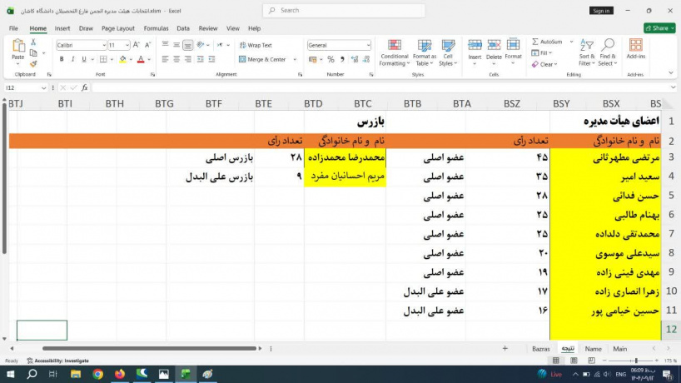Screen dimensions: 681x383
Task: Click the Center alignment icon
Action: [176, 59]
